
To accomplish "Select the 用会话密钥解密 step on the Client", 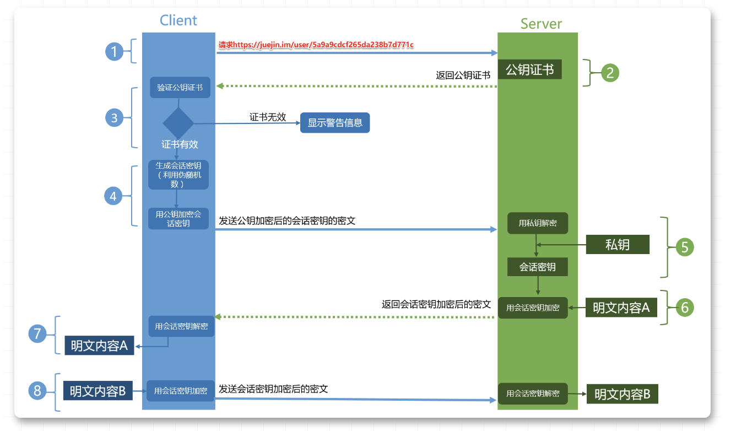I will (x=181, y=326).
